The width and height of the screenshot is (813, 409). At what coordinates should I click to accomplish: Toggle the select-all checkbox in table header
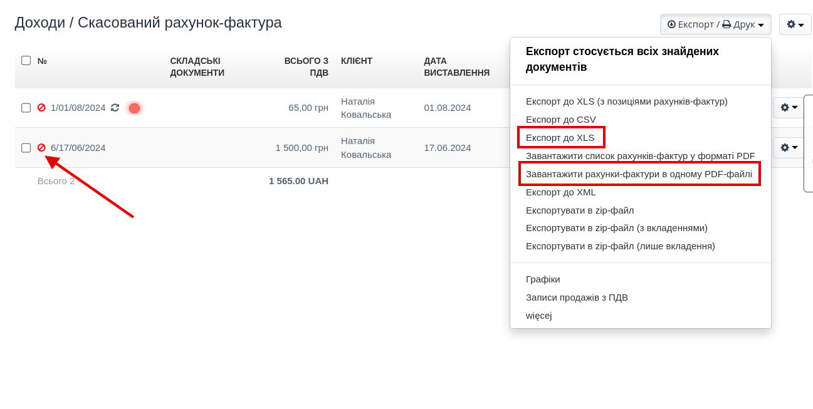[26, 61]
